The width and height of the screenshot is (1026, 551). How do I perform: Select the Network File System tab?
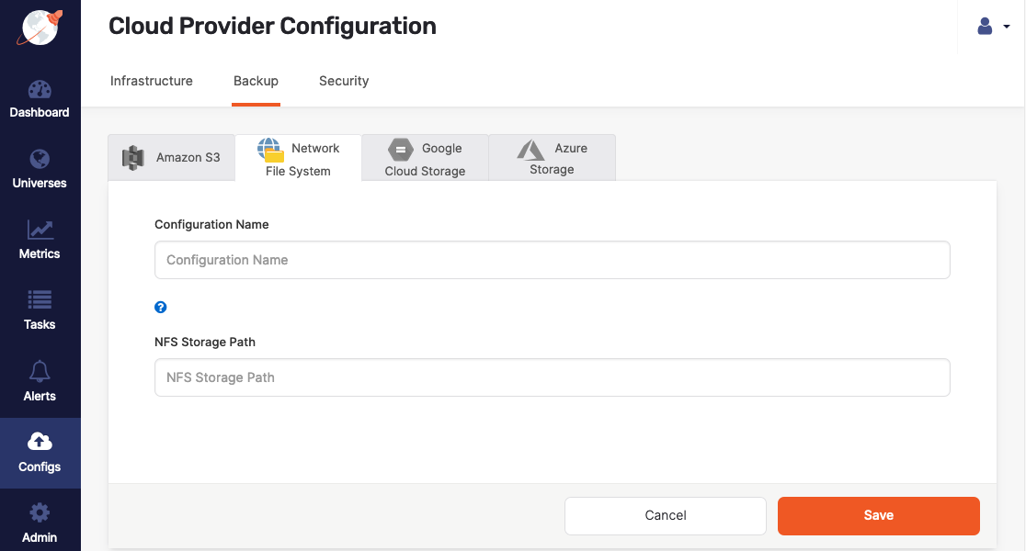tap(298, 157)
